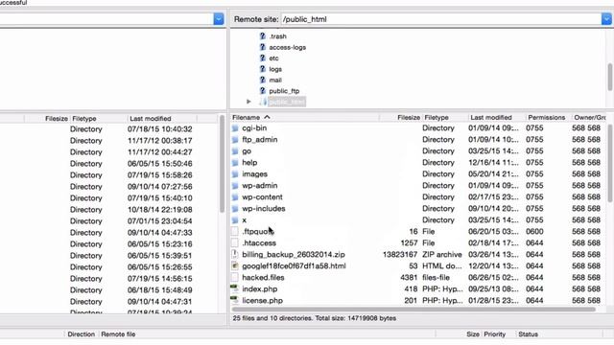Open the Remote site path dropdown
Viewport: 614px width, 345px height.
(x=606, y=19)
